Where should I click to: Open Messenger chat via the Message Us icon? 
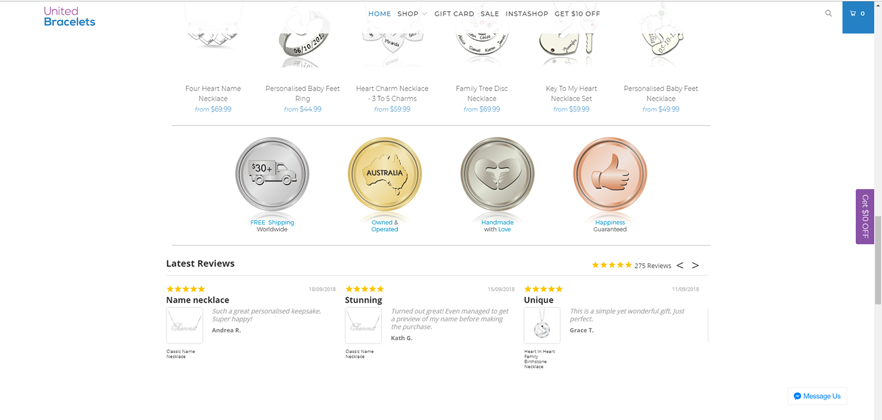pos(817,396)
